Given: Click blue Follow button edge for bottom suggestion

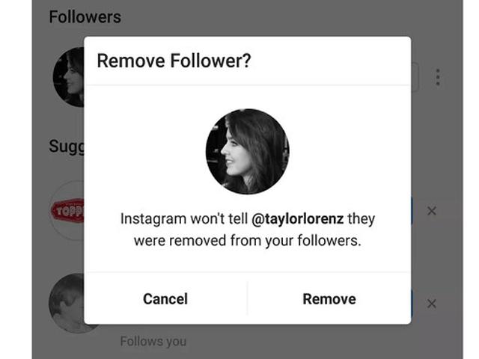Looking at the screenshot, I should point(412,304).
